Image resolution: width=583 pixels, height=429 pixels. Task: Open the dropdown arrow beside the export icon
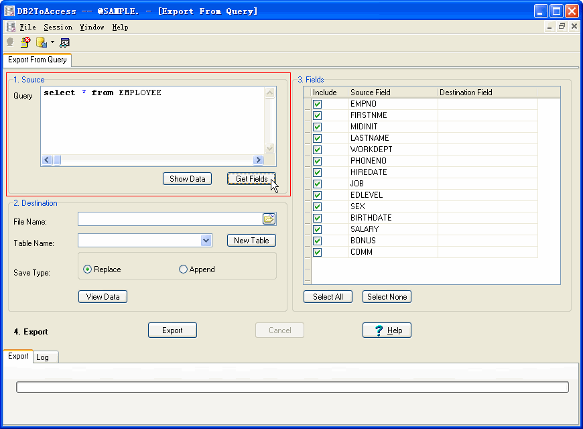coord(52,42)
